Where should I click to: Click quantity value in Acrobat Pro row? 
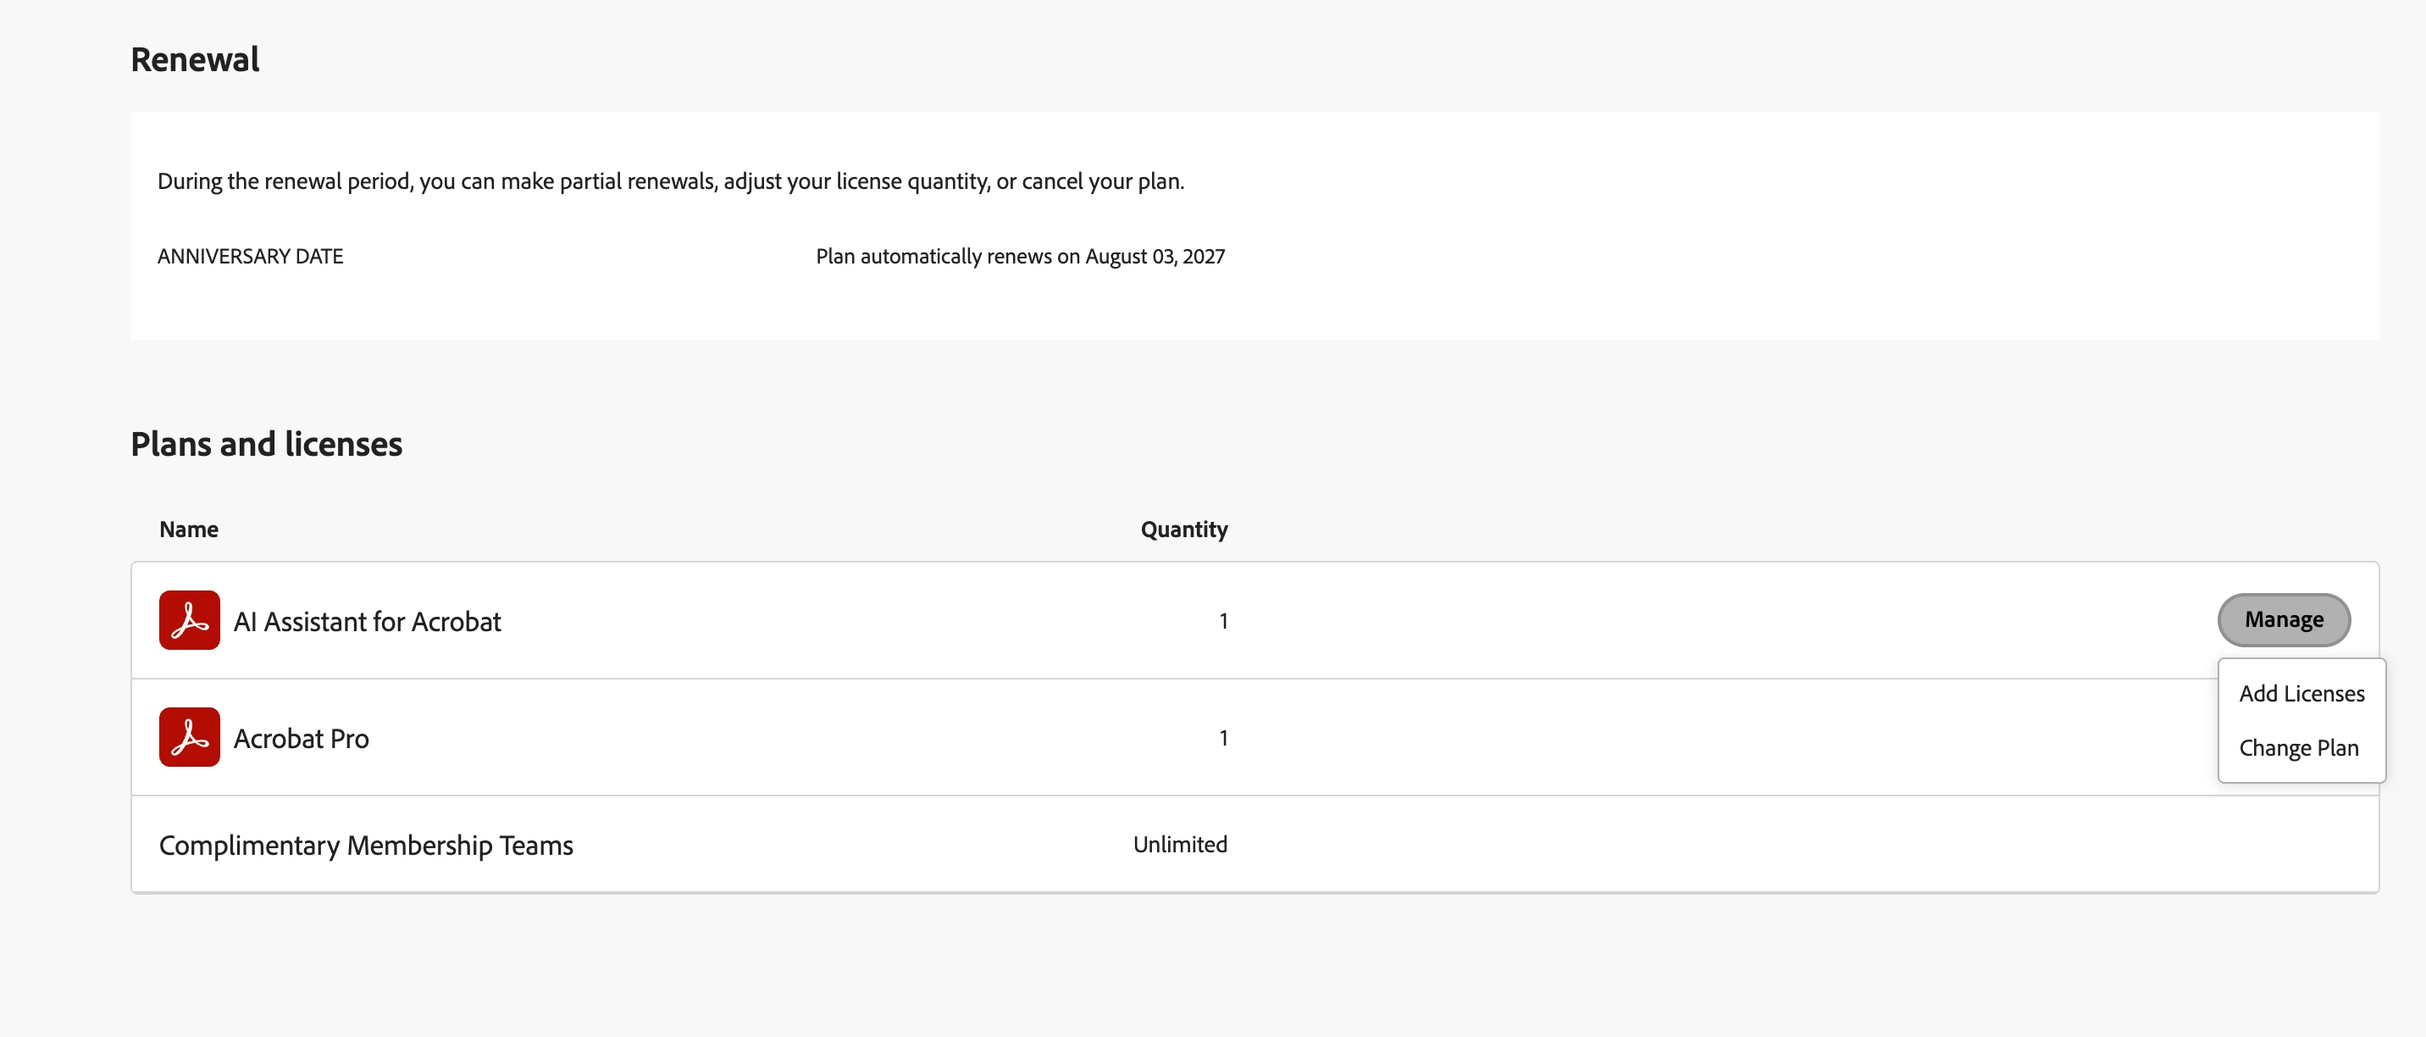[x=1223, y=737]
